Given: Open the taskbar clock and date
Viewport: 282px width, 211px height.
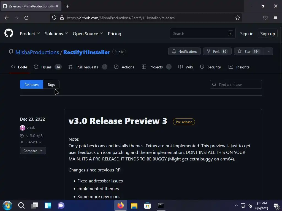Looking at the screenshot, I should point(262,206).
